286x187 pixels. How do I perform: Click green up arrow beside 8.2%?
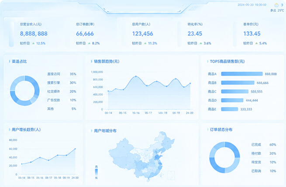89,43
